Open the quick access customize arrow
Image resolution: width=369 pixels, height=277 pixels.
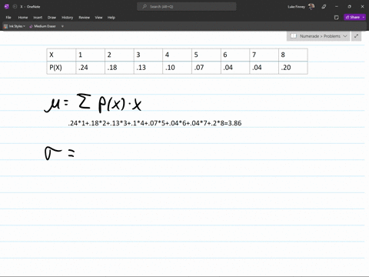tap(62, 26)
